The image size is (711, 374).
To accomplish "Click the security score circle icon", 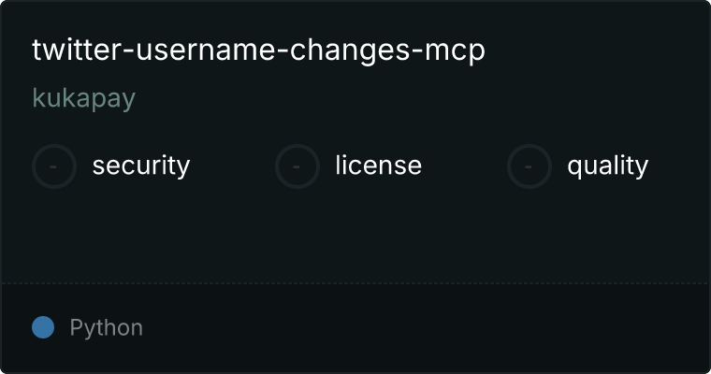I will click(54, 166).
